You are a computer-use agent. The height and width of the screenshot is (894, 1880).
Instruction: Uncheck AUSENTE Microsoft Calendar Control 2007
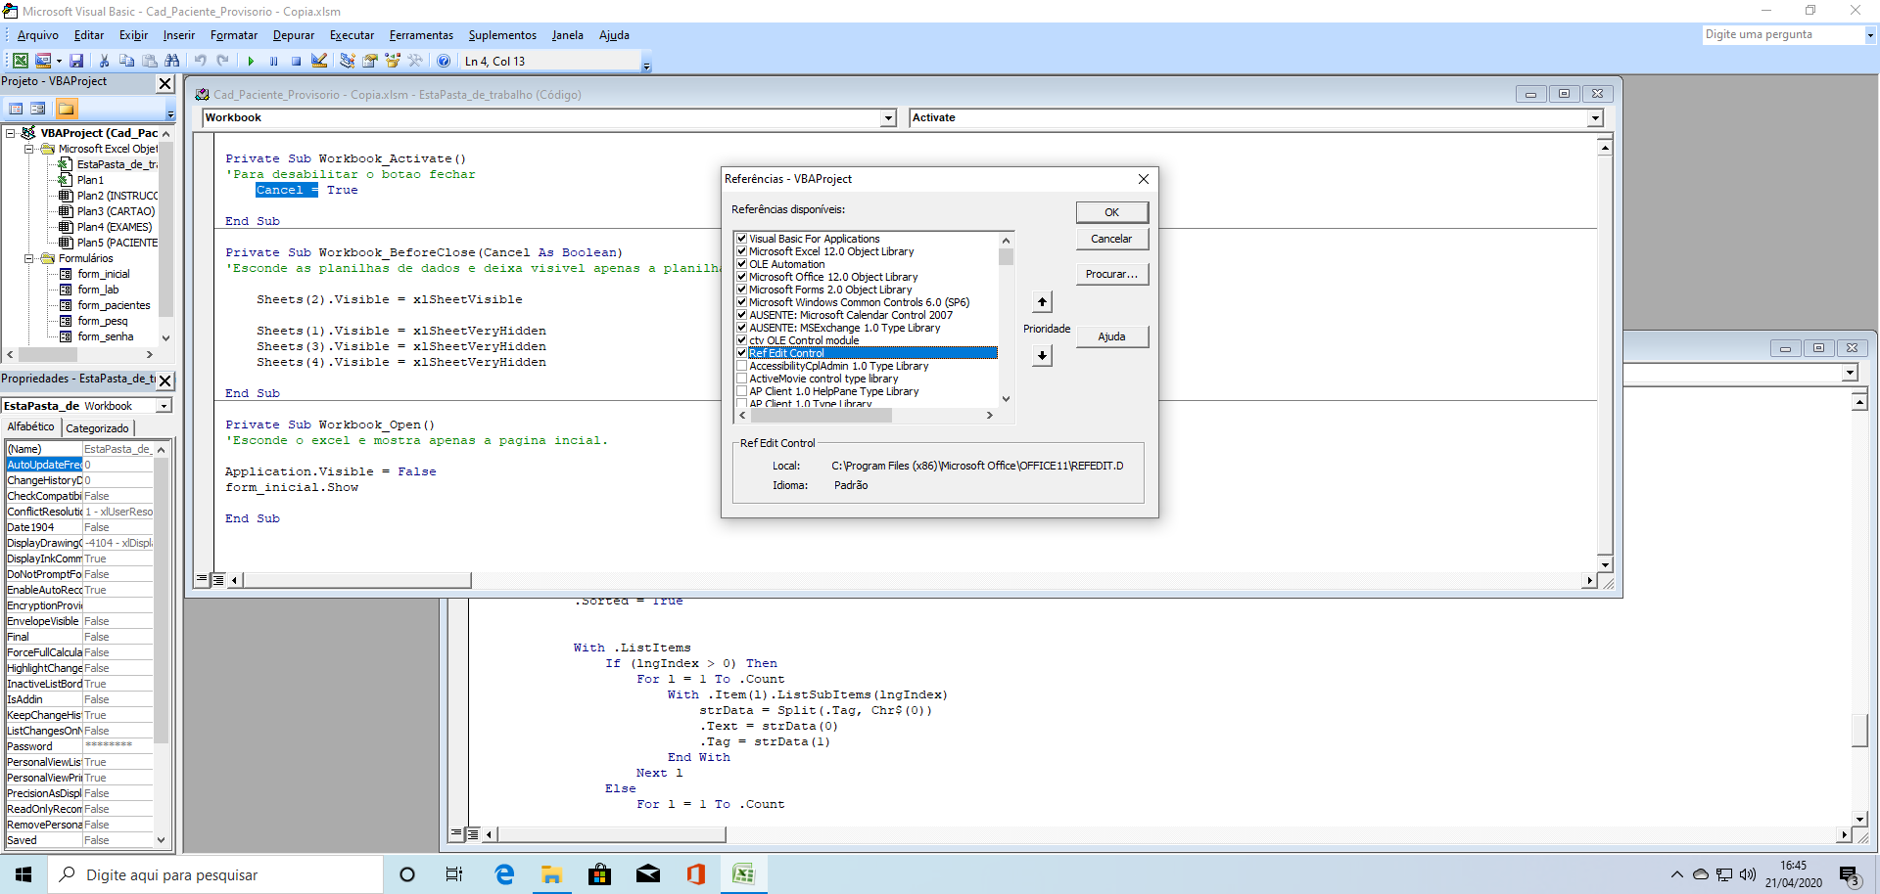point(741,315)
